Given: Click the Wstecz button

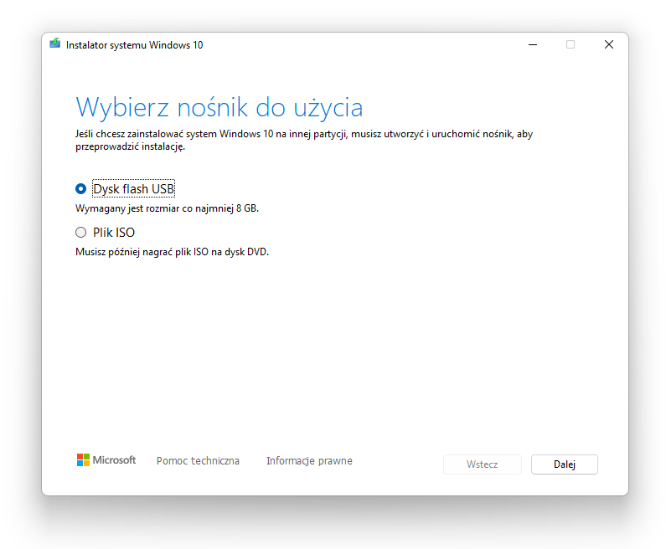Looking at the screenshot, I should (482, 464).
